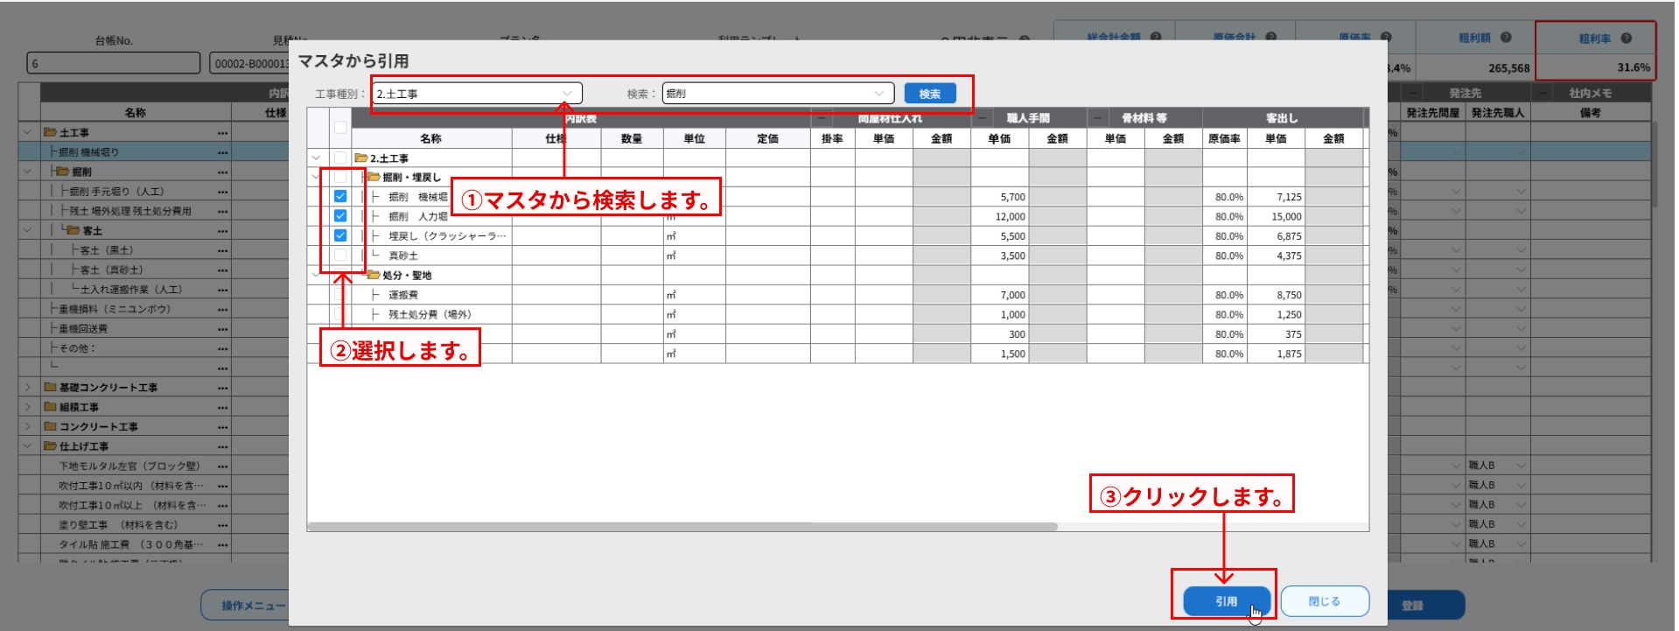Click the 12,000 職人手間 単価 cell
This screenshot has width=1679, height=631.
[x=999, y=216]
